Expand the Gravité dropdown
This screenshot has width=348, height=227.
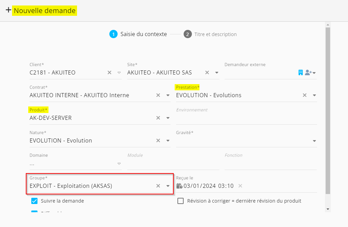pyautogui.click(x=314, y=141)
